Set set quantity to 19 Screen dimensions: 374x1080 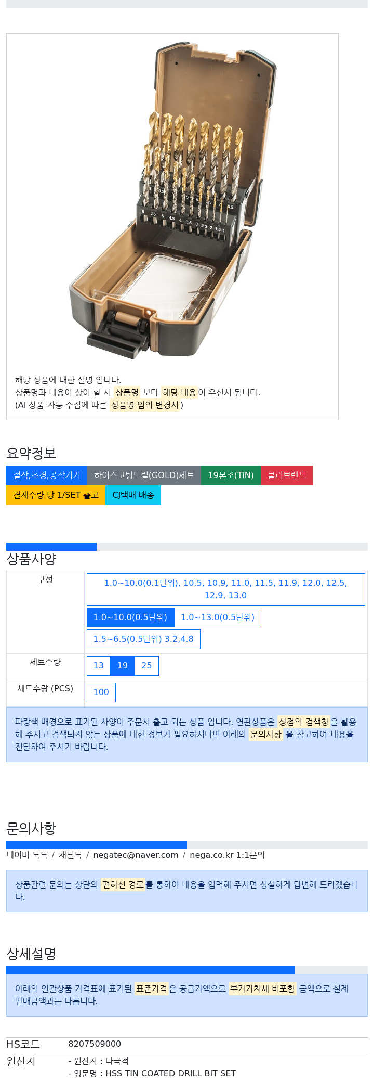(x=123, y=666)
